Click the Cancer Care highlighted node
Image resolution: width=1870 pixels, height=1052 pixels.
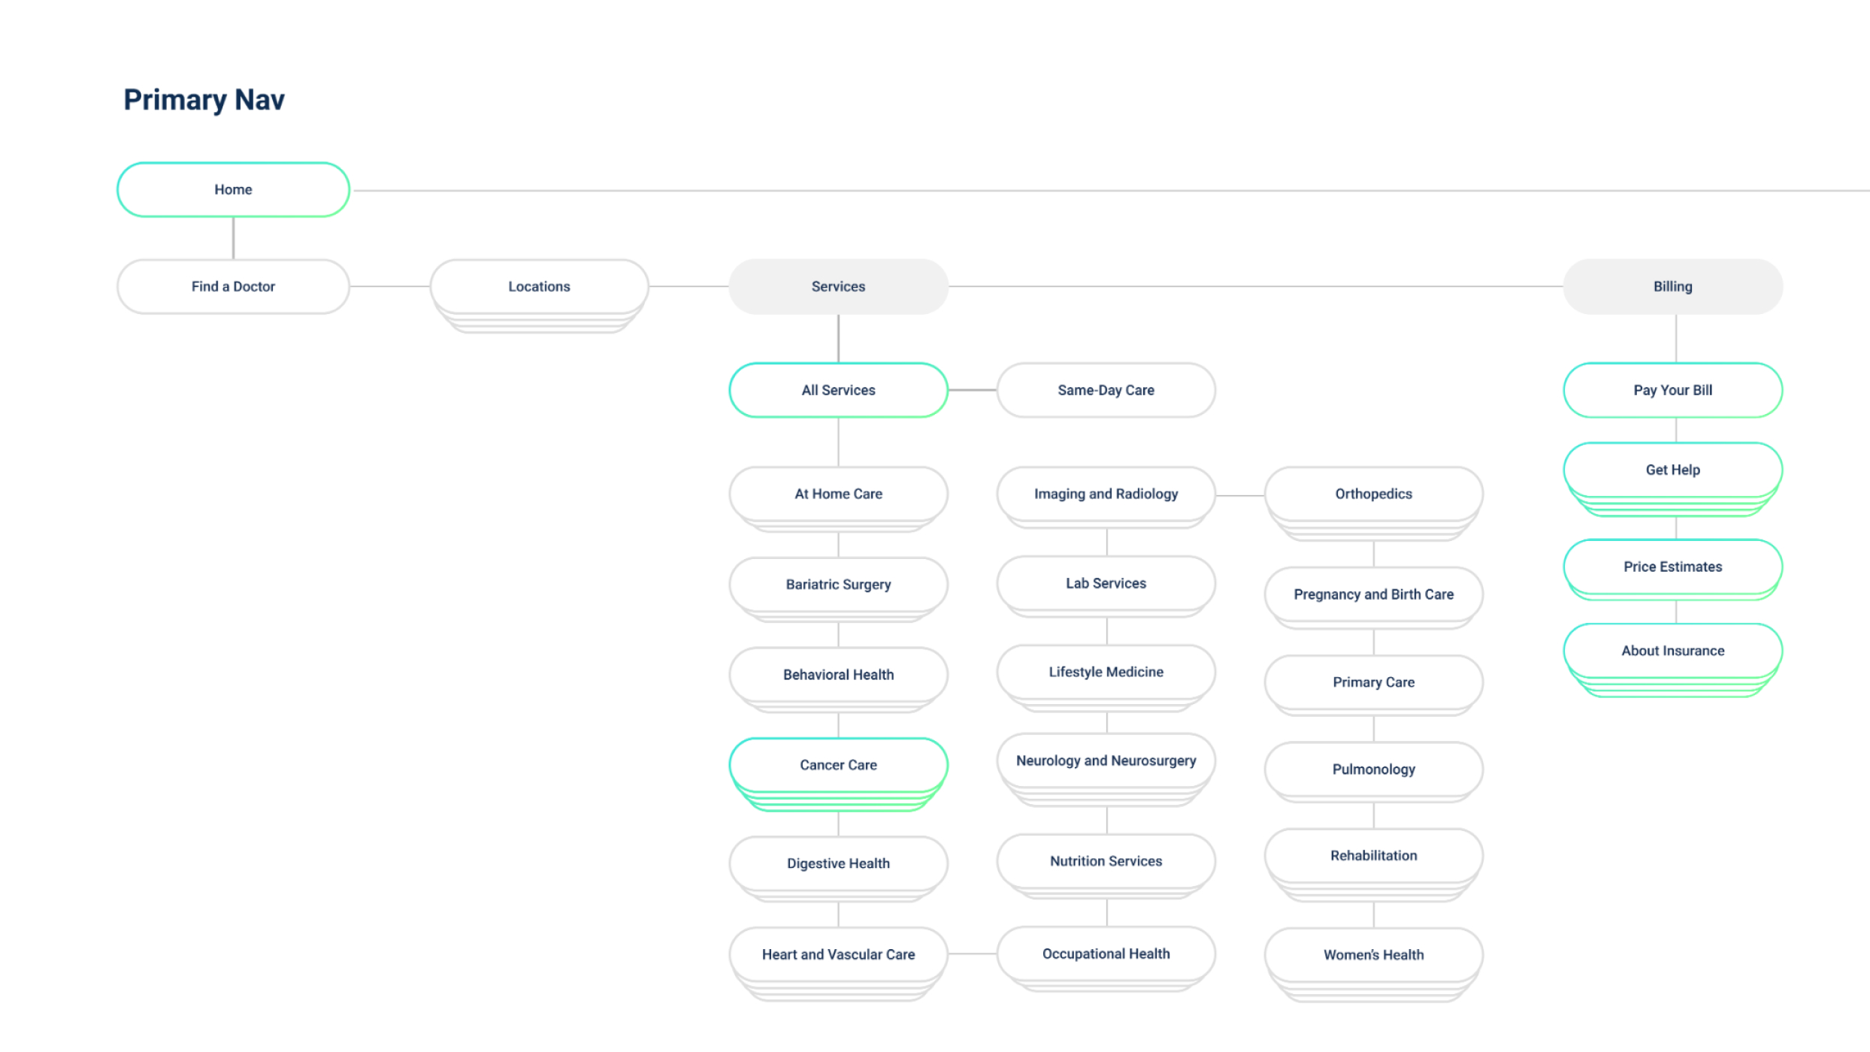(x=838, y=764)
